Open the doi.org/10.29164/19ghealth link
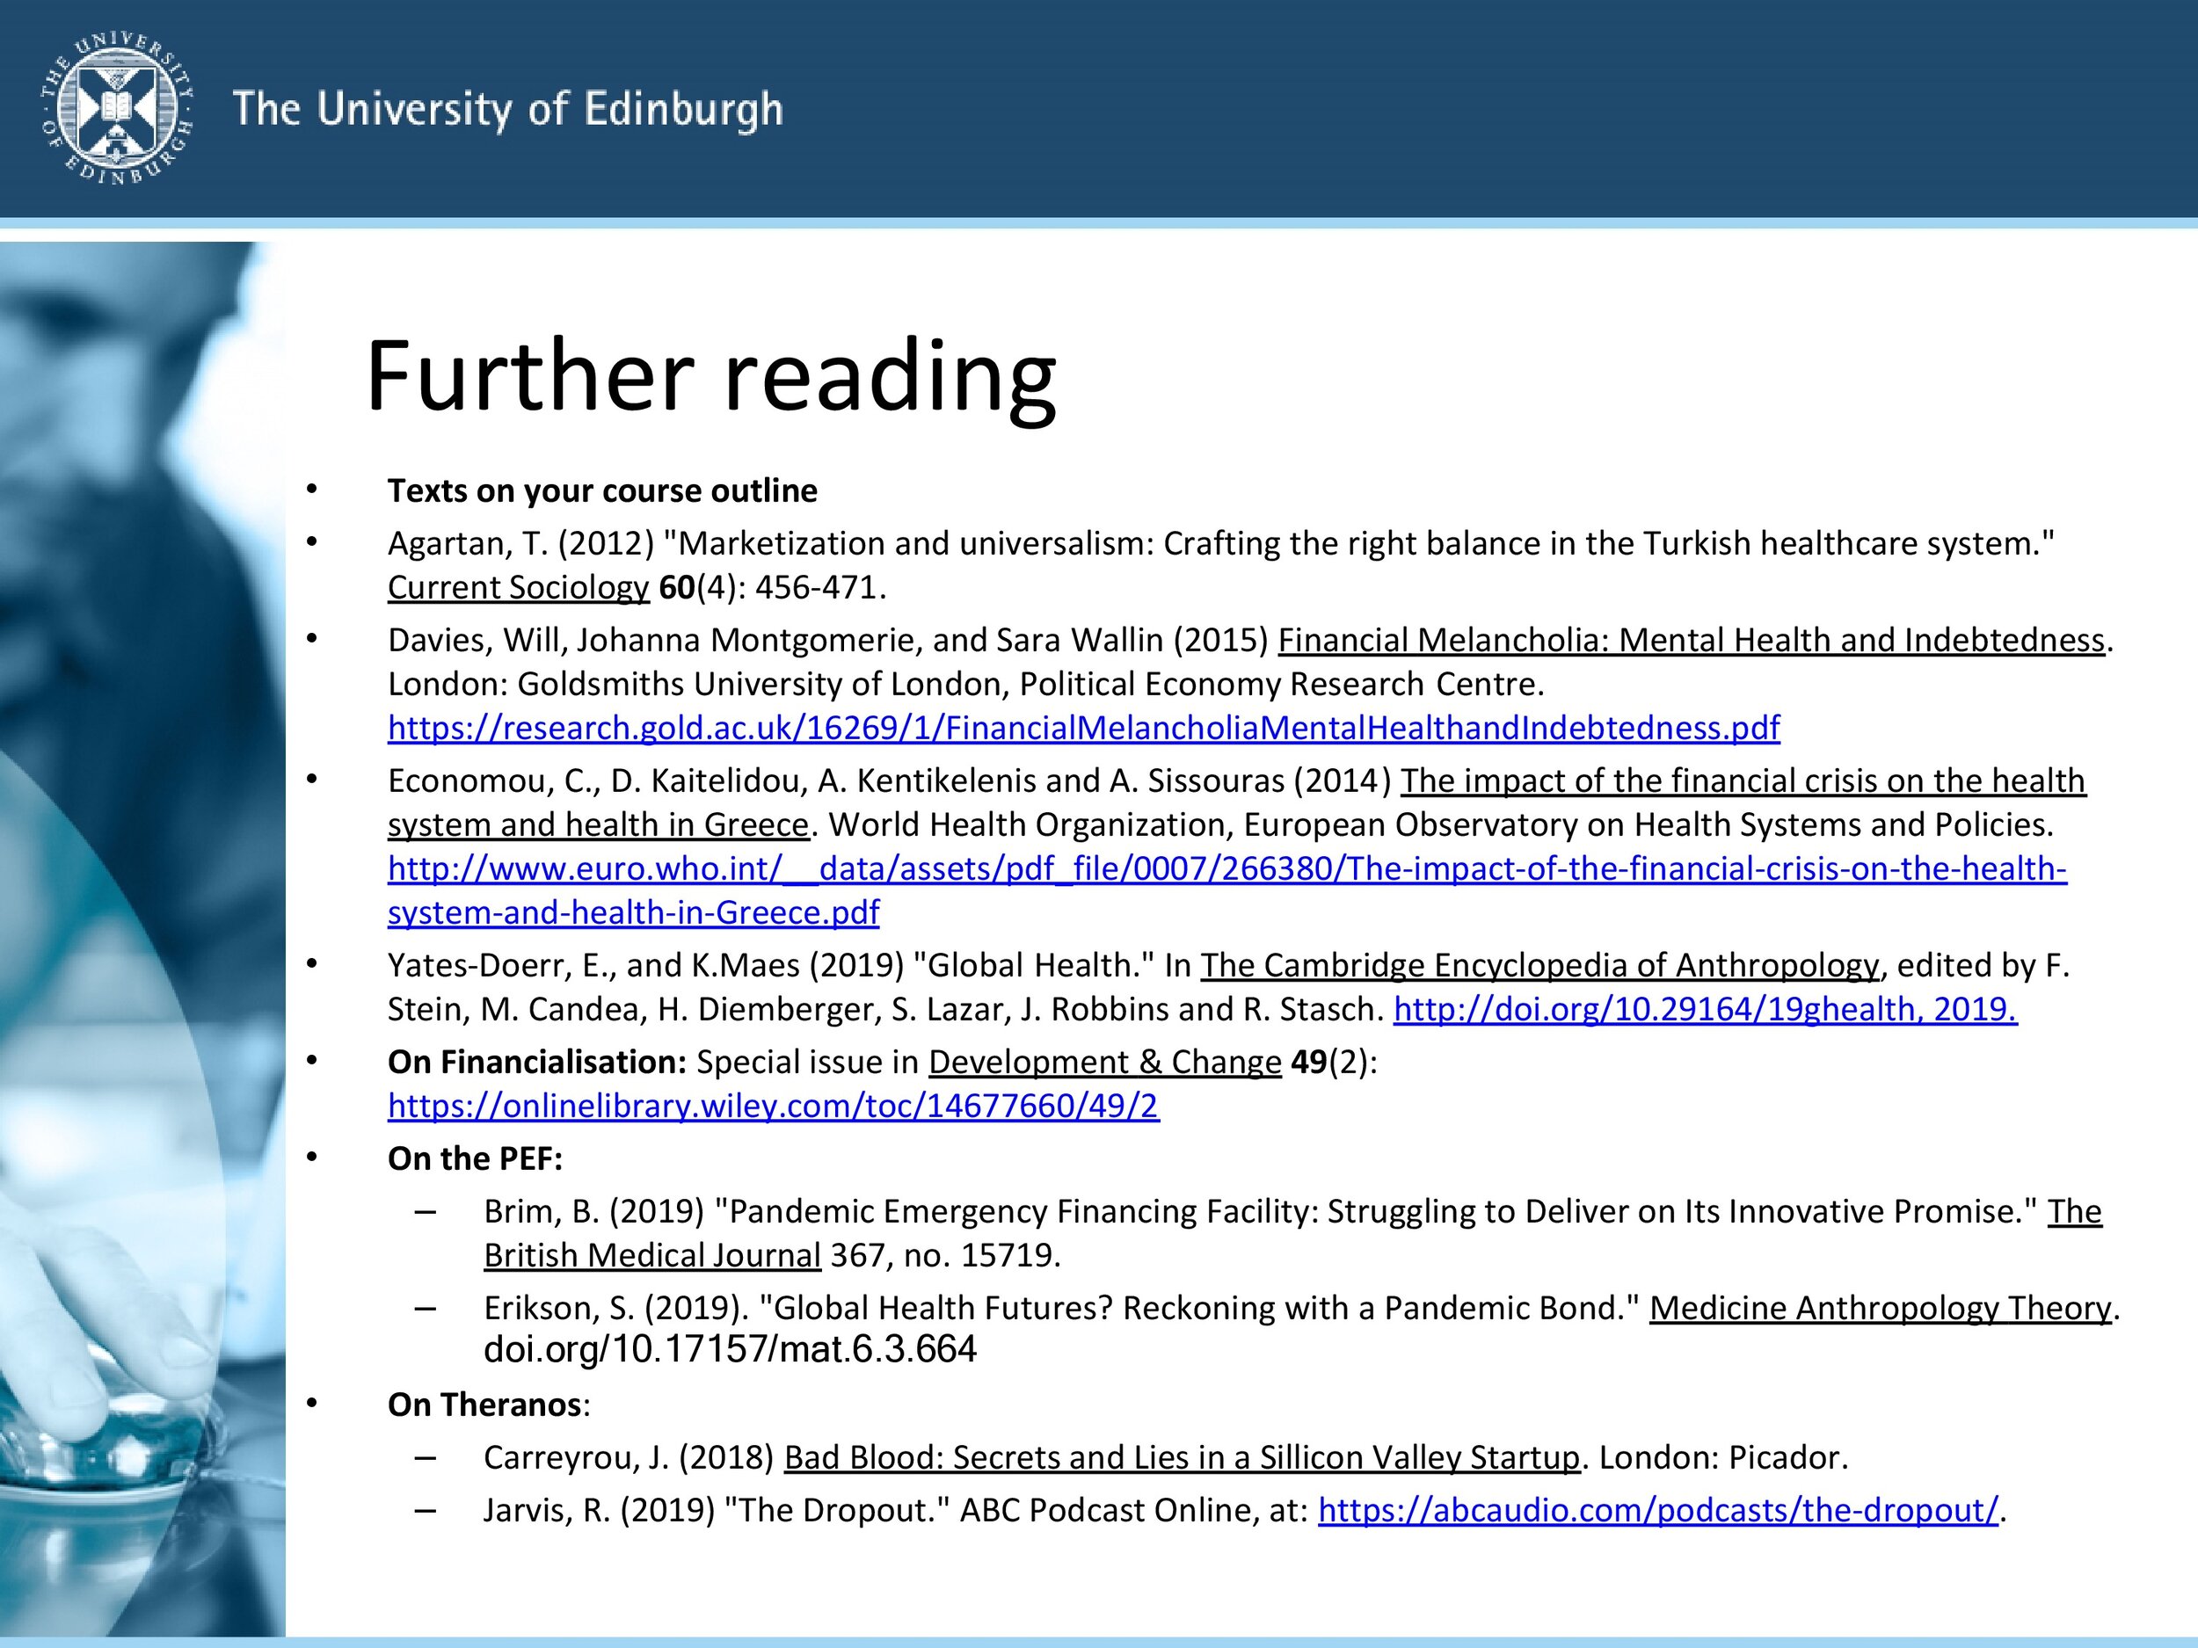The image size is (2198, 1648). point(1705,1009)
